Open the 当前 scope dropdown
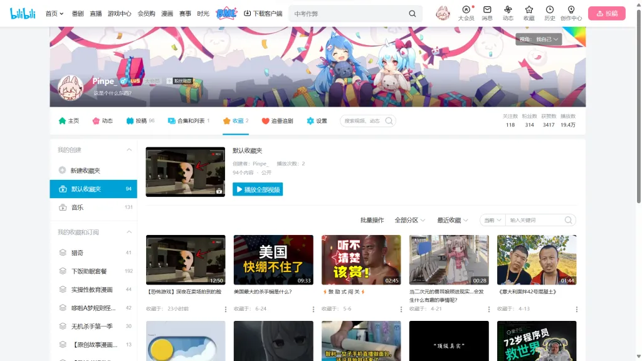642x361 pixels. (493, 220)
